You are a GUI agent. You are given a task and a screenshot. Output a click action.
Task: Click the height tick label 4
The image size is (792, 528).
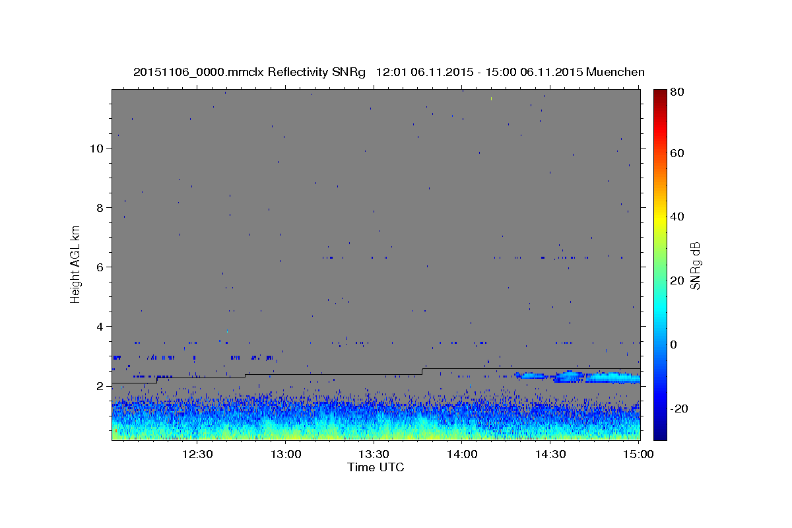[x=100, y=327]
